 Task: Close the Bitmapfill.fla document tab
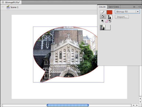[x=3, y=2]
